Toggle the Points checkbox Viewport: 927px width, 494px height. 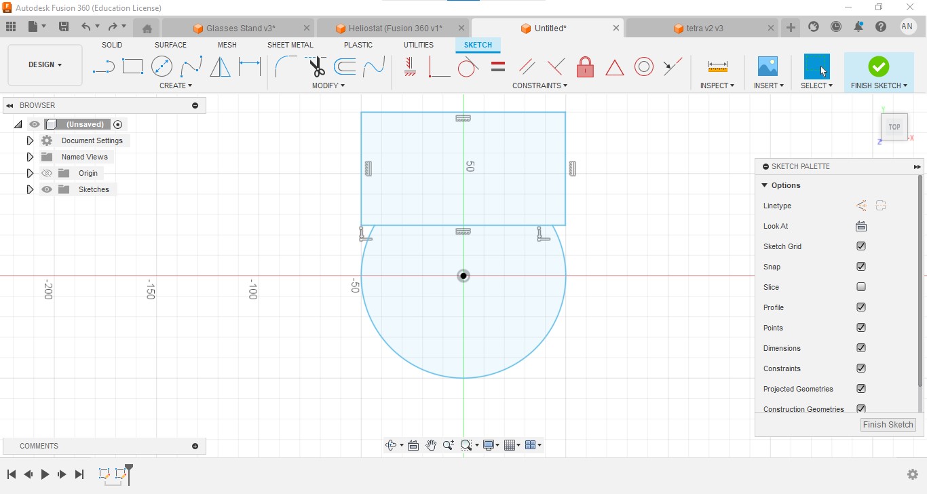pos(861,328)
